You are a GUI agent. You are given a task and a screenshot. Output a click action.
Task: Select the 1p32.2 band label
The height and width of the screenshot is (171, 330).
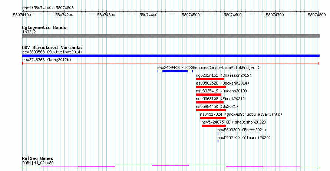click(29, 32)
